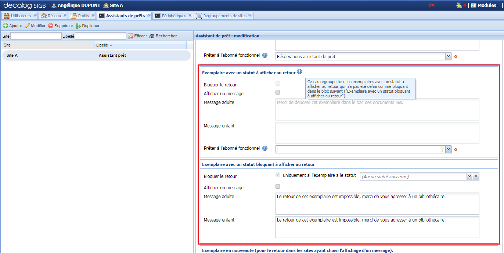Open the Modules dropdown menu
This screenshot has height=253, width=504.
tap(484, 5)
